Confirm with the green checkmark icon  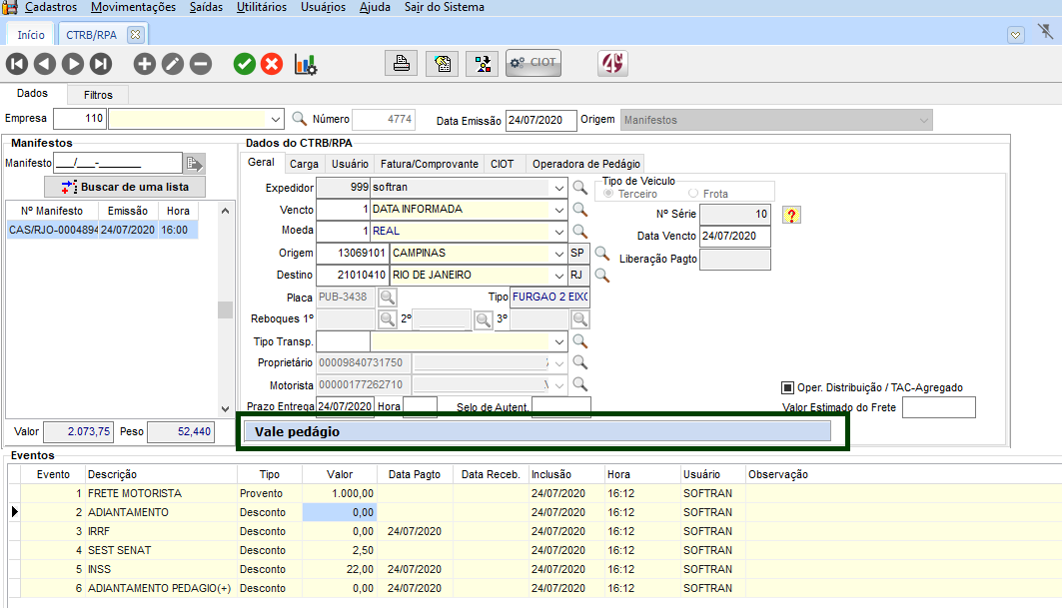(244, 64)
